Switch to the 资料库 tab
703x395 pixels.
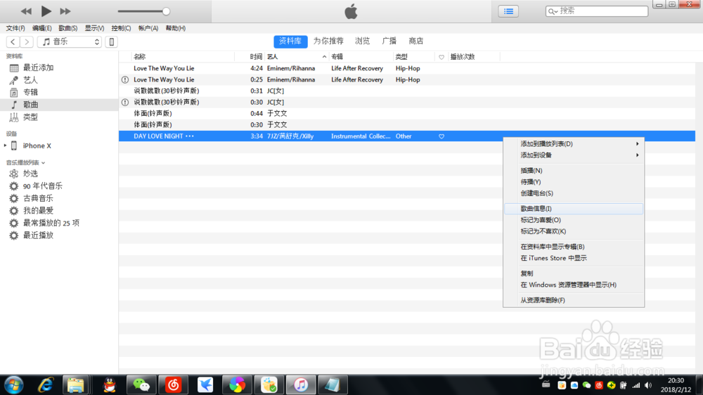290,41
